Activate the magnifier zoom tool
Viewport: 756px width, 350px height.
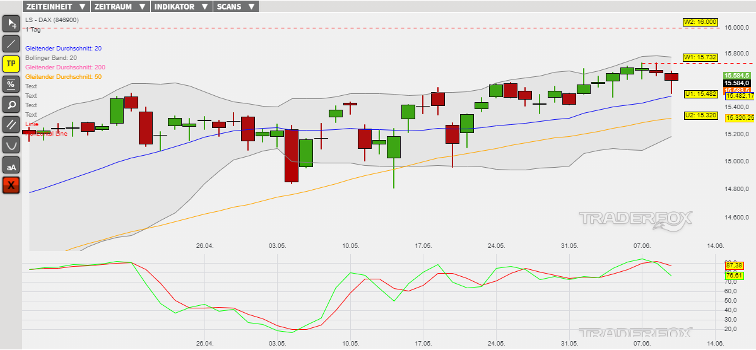11,104
